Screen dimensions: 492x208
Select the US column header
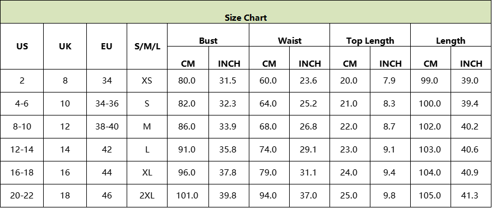coord(22,47)
